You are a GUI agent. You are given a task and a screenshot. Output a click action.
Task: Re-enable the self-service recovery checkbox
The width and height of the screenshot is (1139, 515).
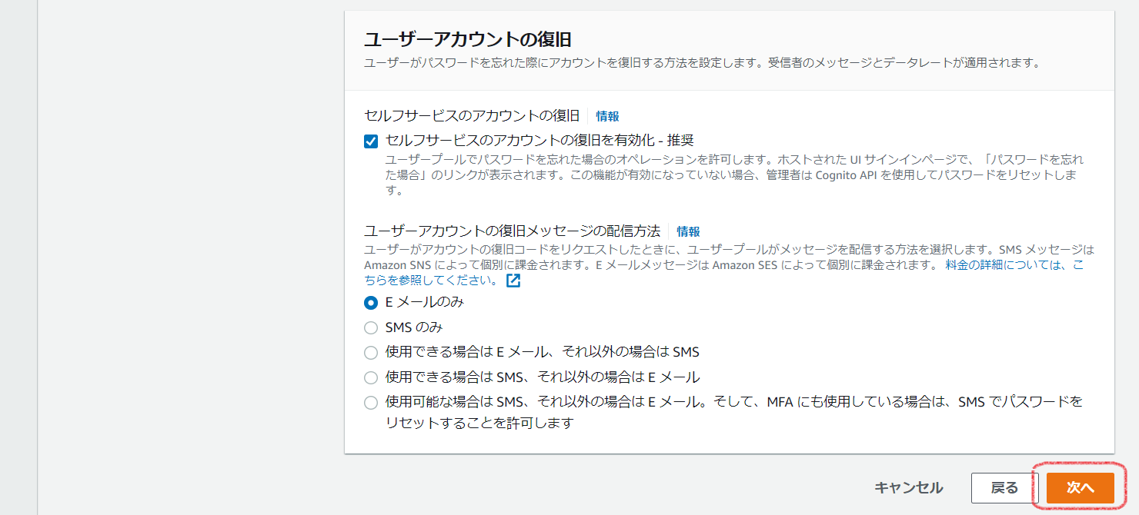pyautogui.click(x=370, y=141)
